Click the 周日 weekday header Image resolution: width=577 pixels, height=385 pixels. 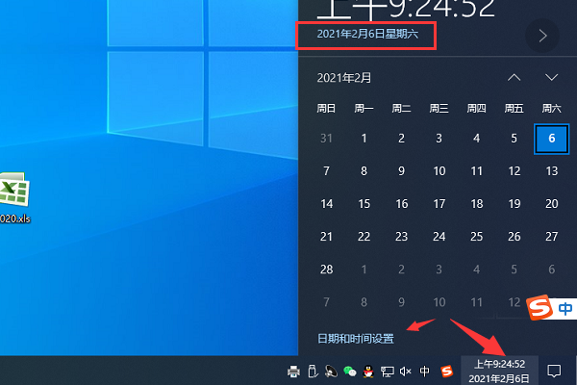click(x=326, y=109)
